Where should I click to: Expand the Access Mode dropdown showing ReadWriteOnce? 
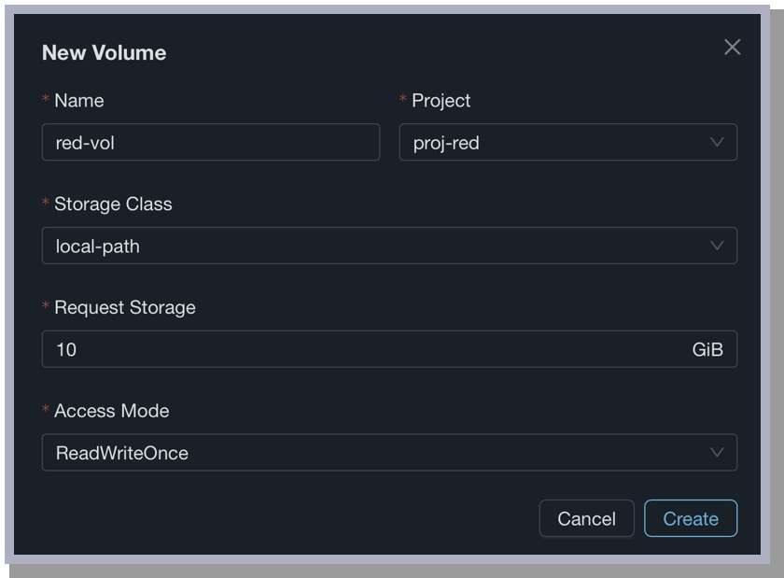click(x=373, y=453)
